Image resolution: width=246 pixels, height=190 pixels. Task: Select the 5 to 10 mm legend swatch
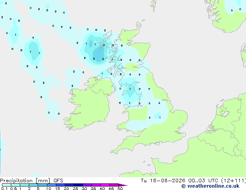tap(42, 185)
